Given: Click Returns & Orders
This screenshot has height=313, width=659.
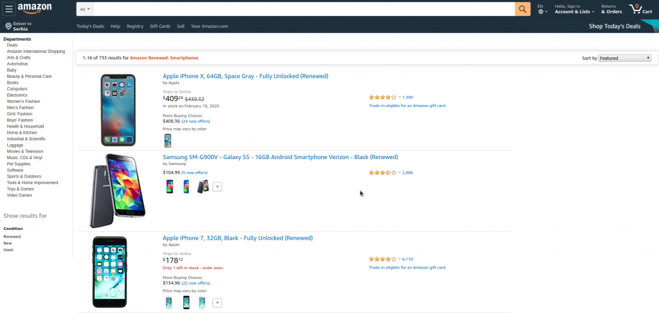Looking at the screenshot, I should pyautogui.click(x=611, y=9).
